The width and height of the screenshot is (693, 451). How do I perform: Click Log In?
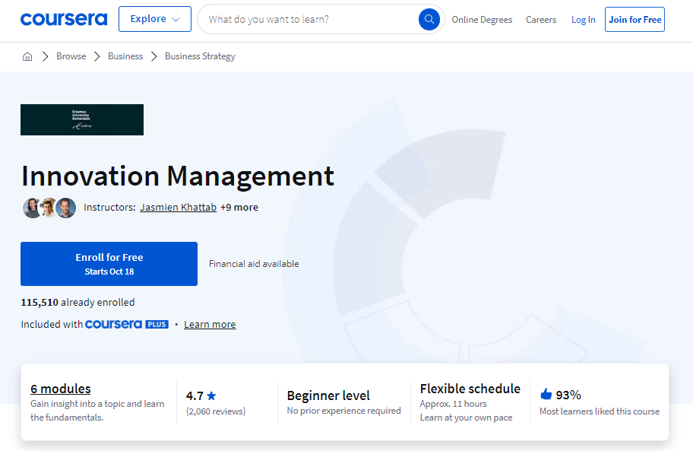(583, 20)
